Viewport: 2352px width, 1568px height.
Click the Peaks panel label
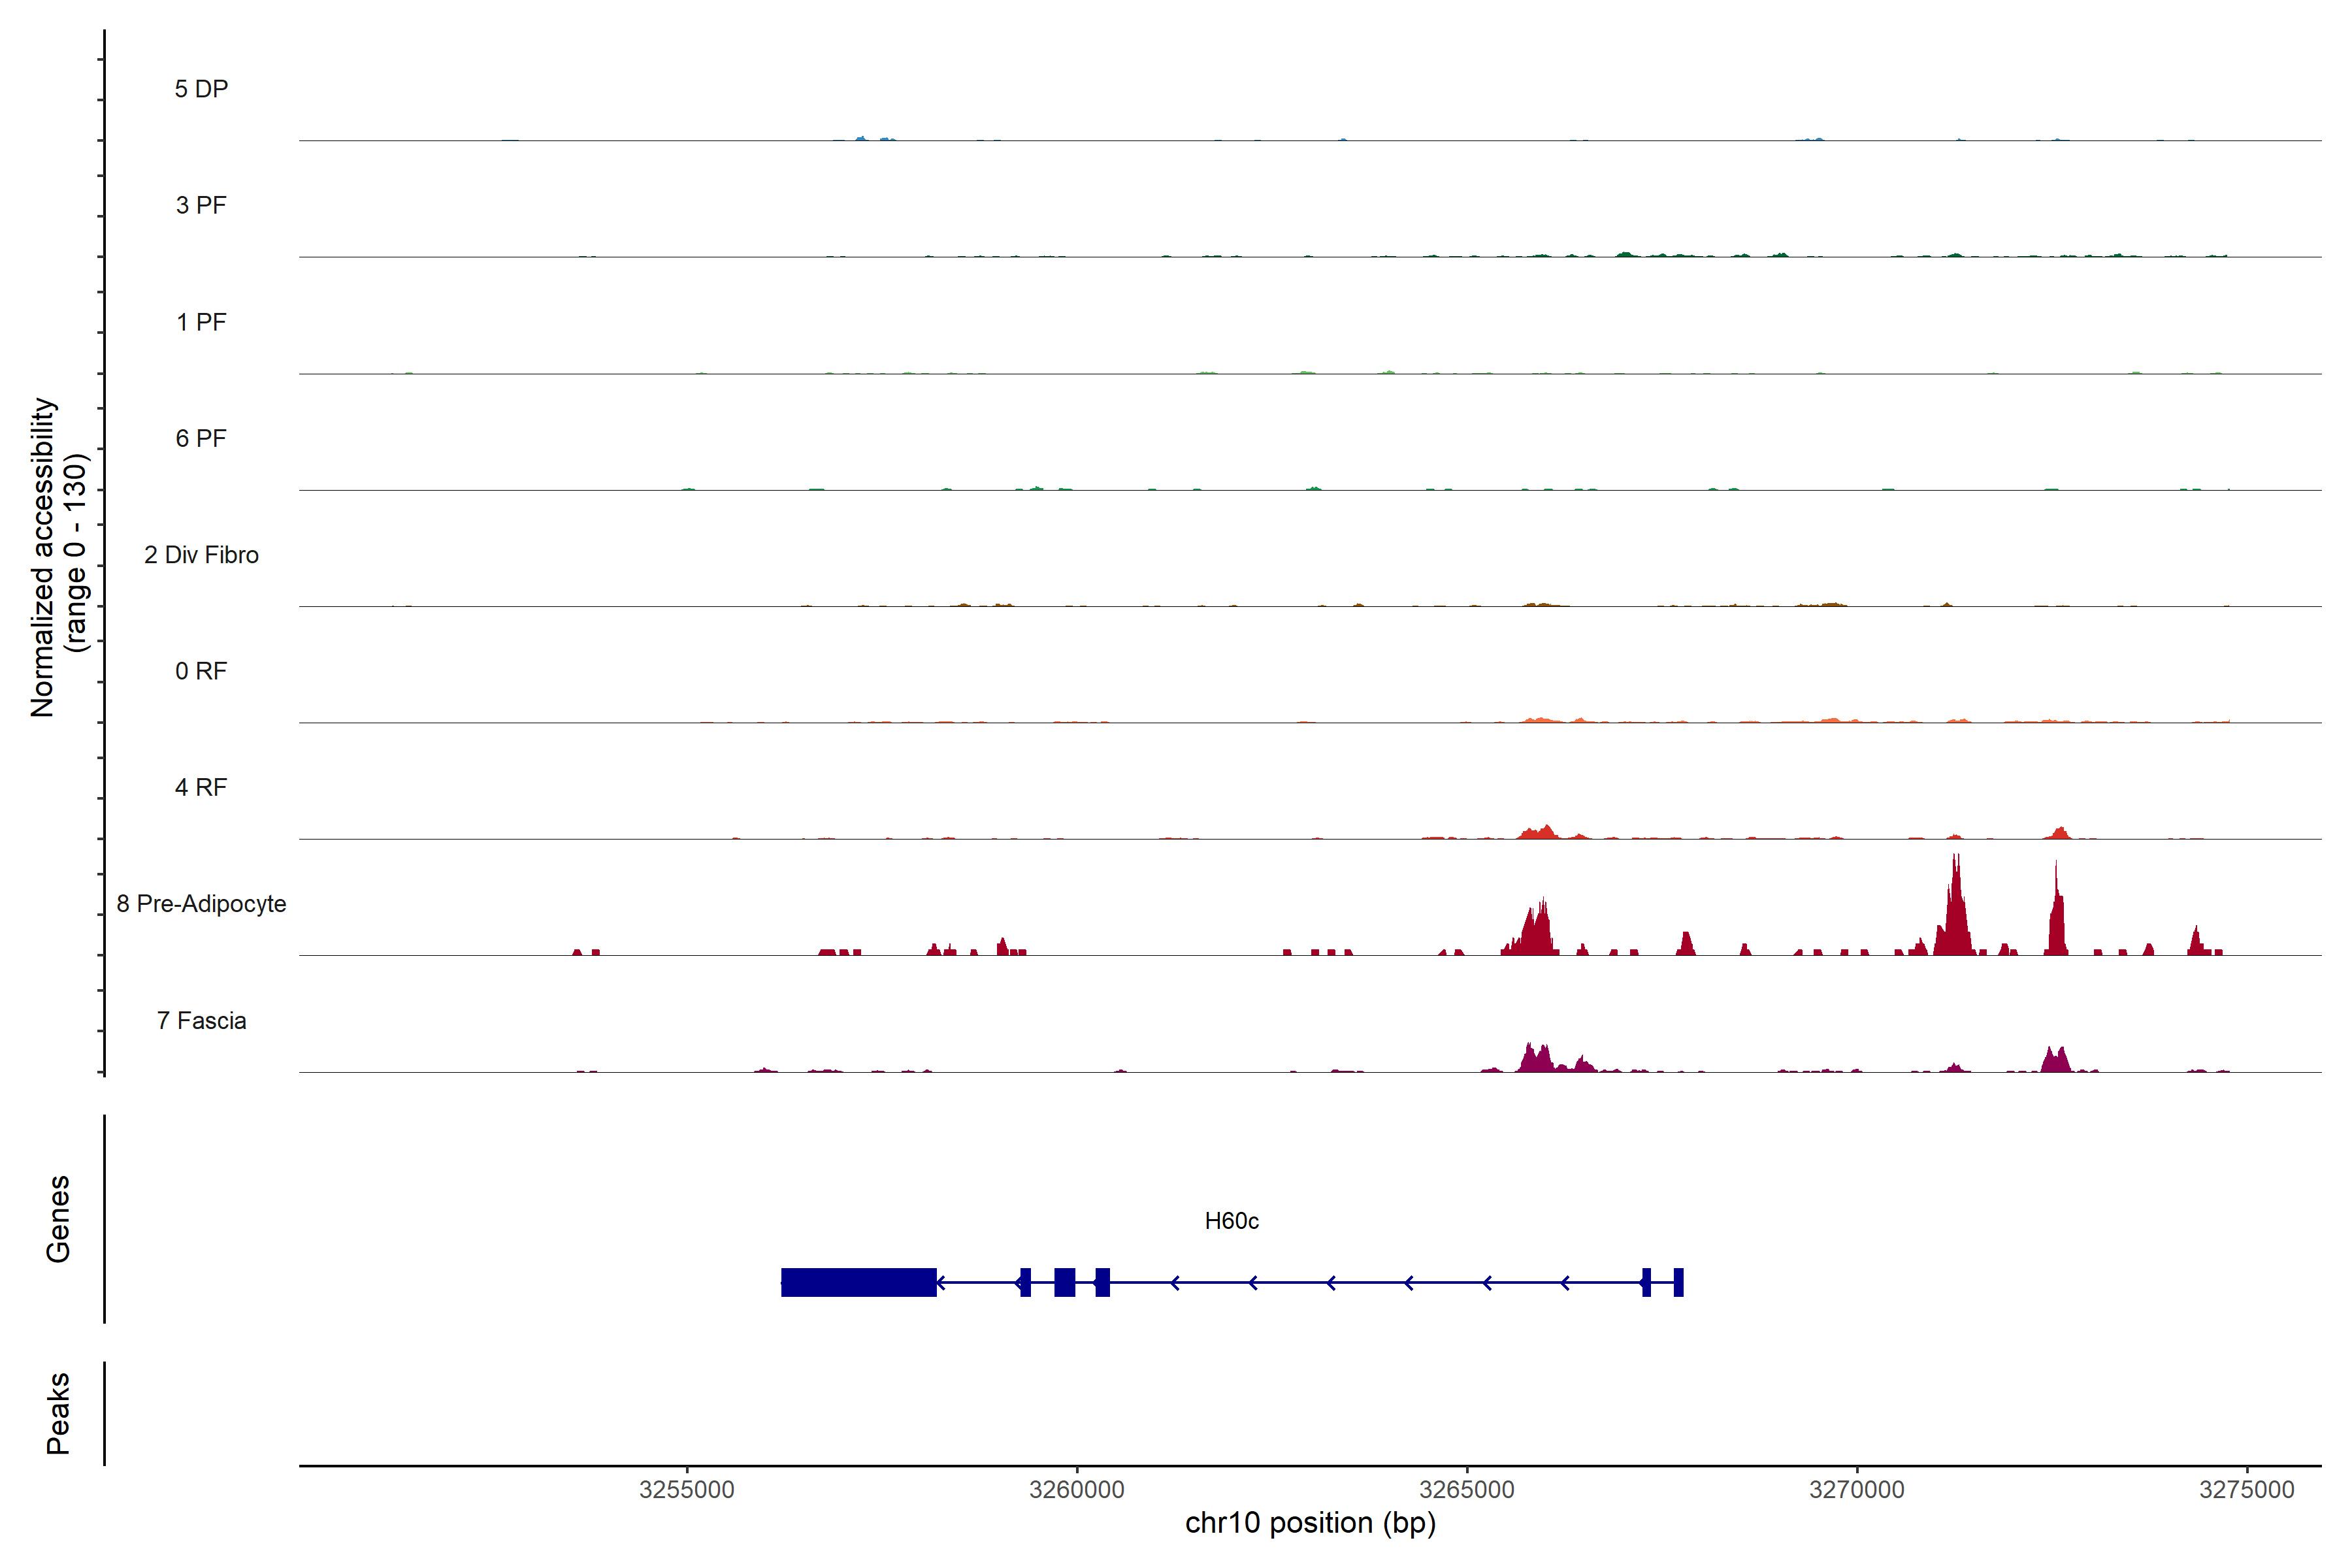click(x=58, y=1413)
